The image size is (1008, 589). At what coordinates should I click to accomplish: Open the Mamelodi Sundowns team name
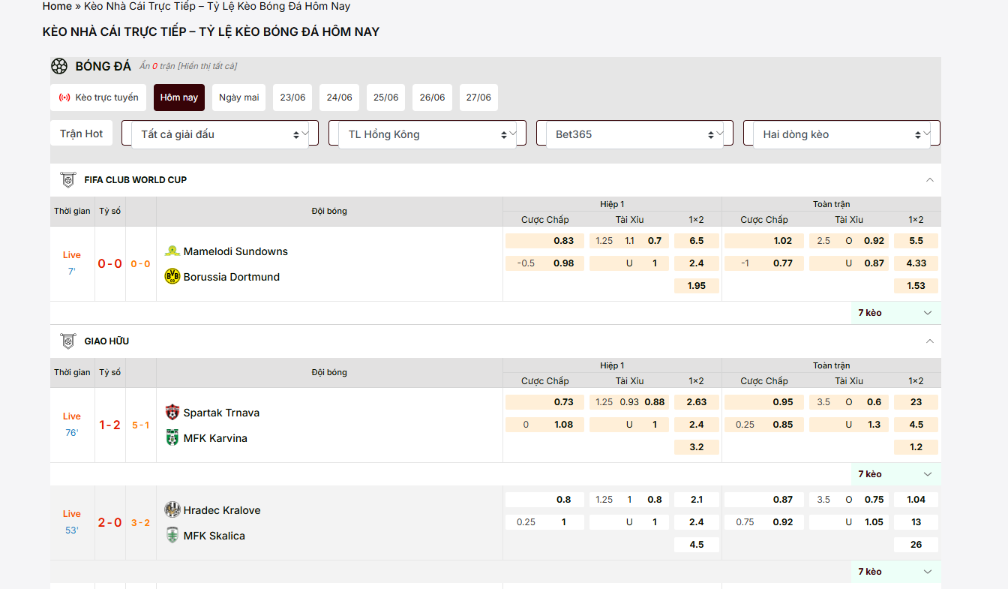point(235,251)
